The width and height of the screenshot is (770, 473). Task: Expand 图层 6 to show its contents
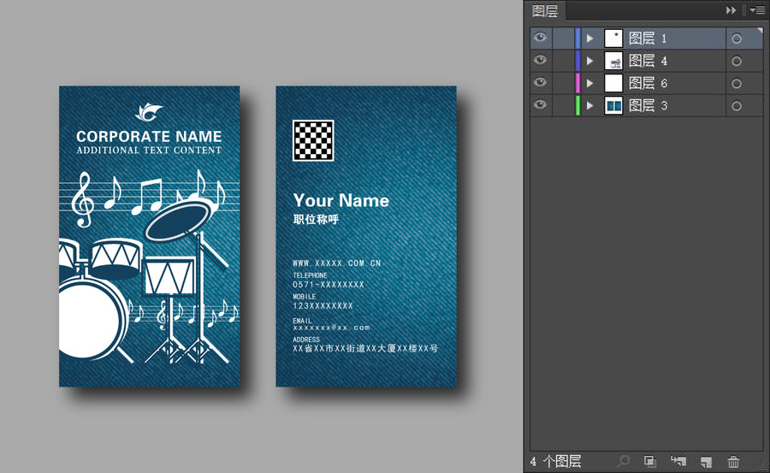[589, 83]
